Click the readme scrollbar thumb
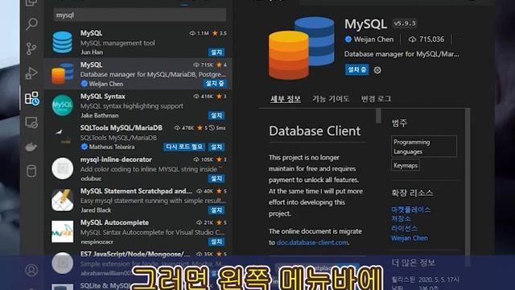Image resolution: width=515 pixels, height=290 pixels. (378, 116)
